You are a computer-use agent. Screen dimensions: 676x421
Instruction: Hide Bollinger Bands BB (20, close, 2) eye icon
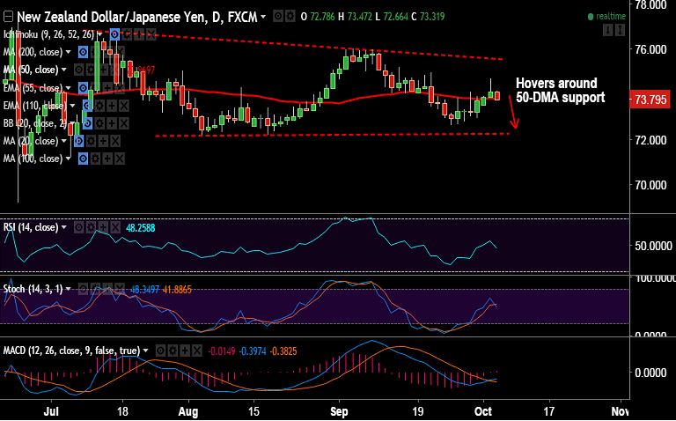tap(87, 123)
